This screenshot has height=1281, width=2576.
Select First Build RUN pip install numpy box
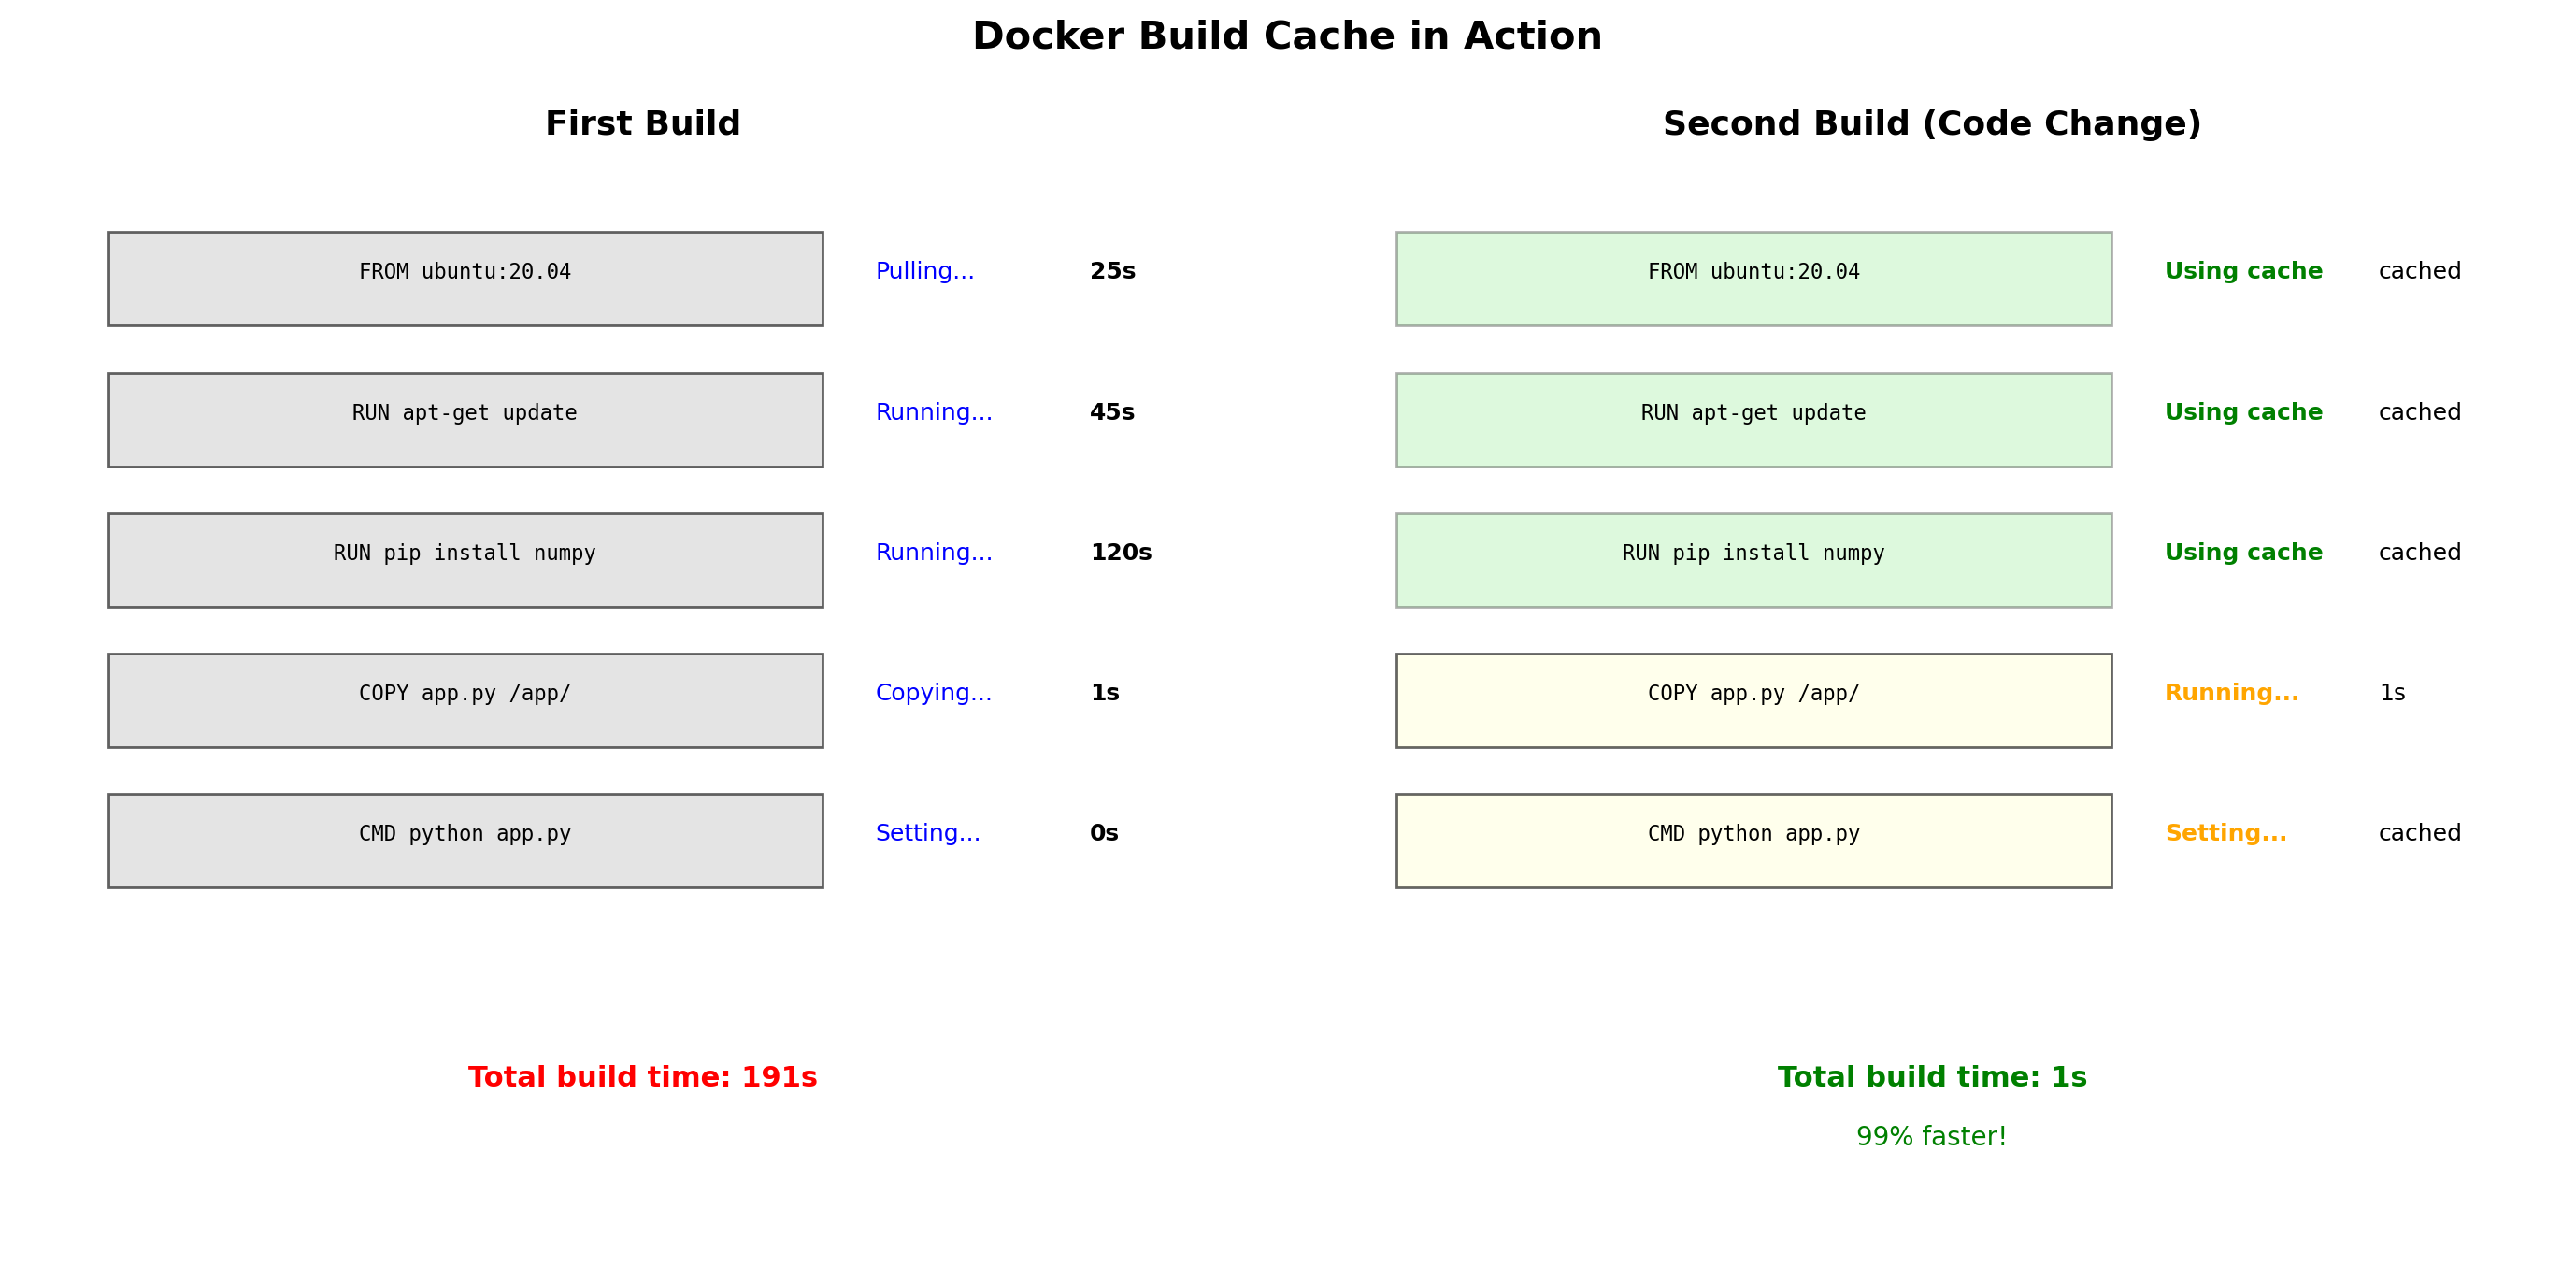pos(465,560)
